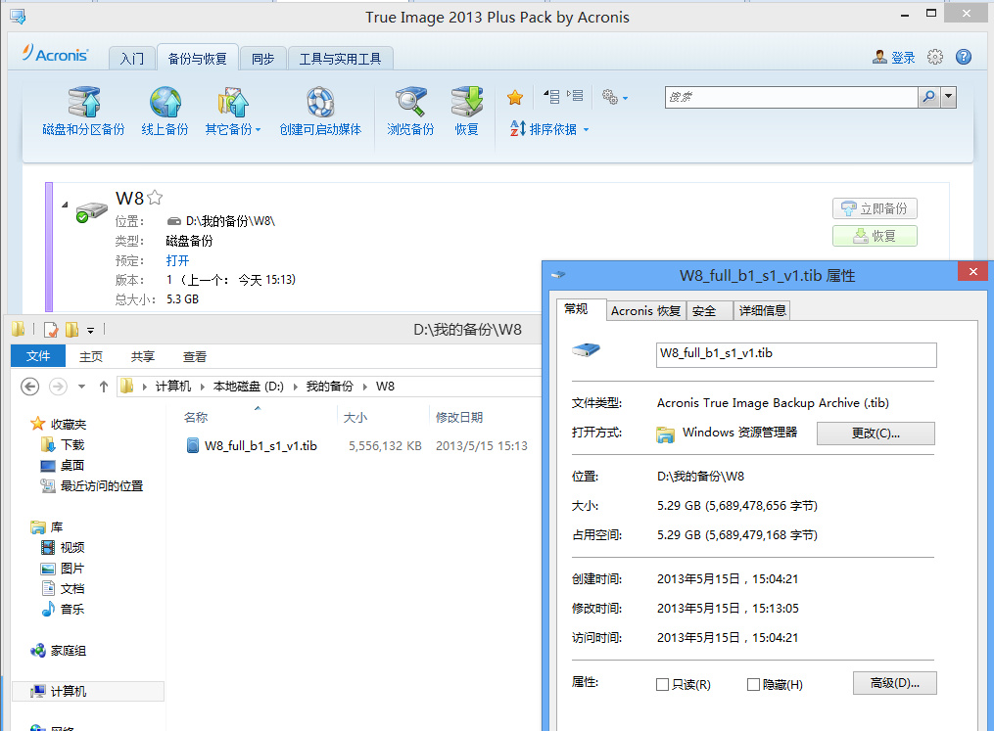Click the Acronis logo
Image resolution: width=994 pixels, height=731 pixels.
tap(55, 53)
